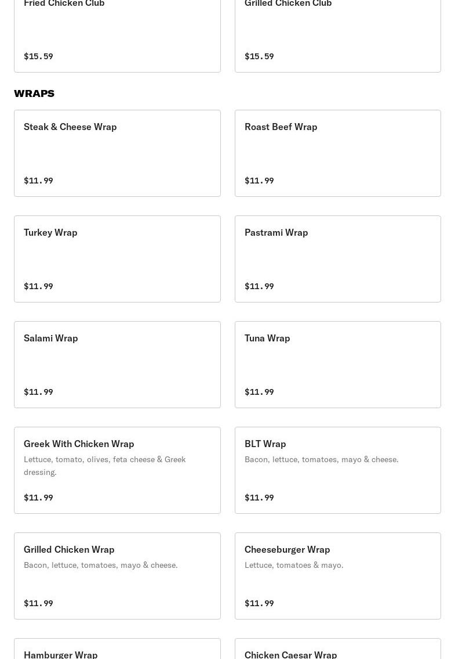The image size is (455, 659).
Task: Open the Steak & Cheese Wrap item
Action: click(117, 153)
